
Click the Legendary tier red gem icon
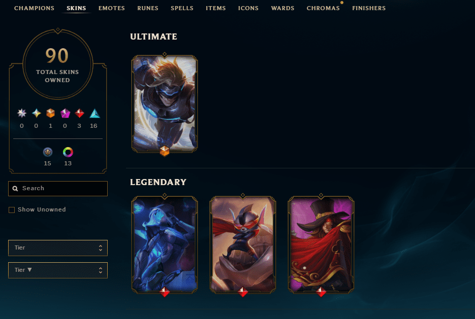(x=79, y=113)
